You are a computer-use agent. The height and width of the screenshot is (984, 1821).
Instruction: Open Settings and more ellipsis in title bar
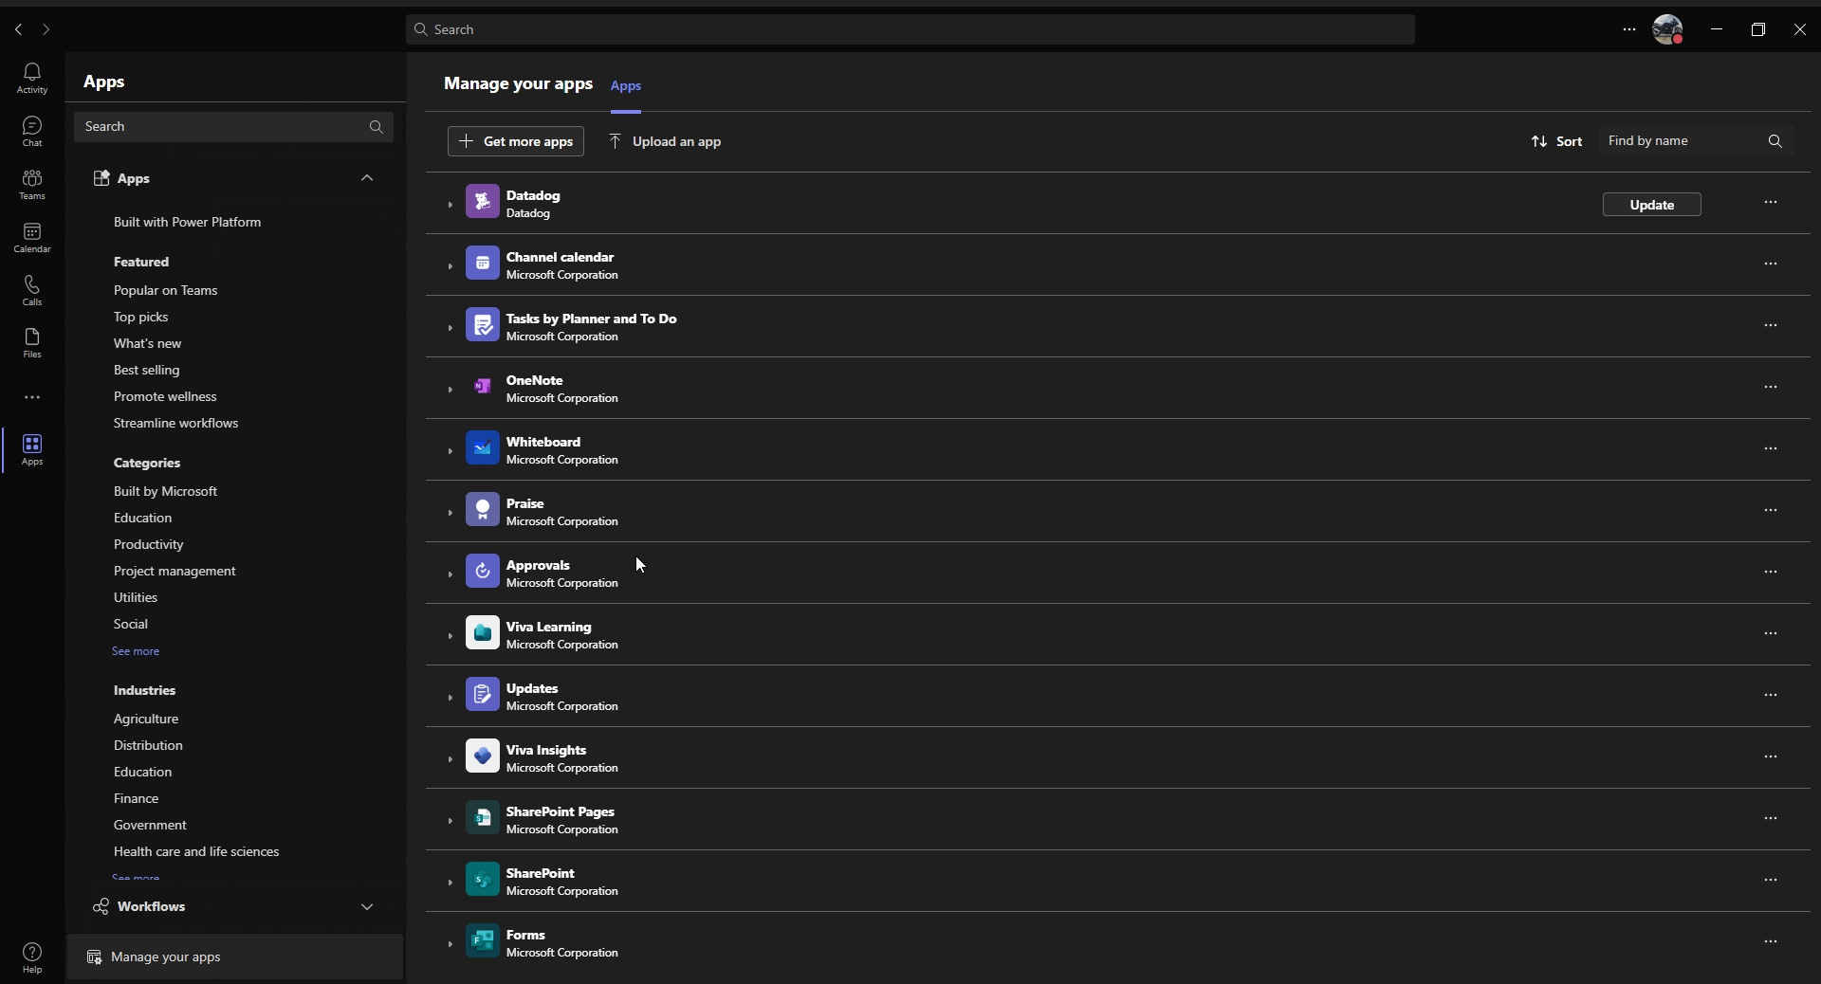point(1629,29)
